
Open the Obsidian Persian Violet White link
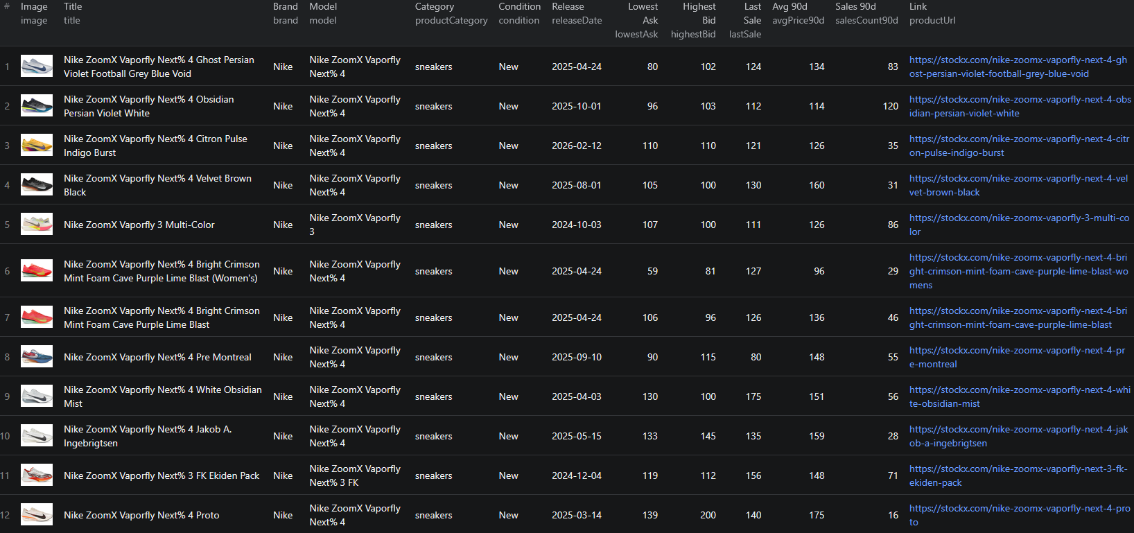tap(1020, 106)
